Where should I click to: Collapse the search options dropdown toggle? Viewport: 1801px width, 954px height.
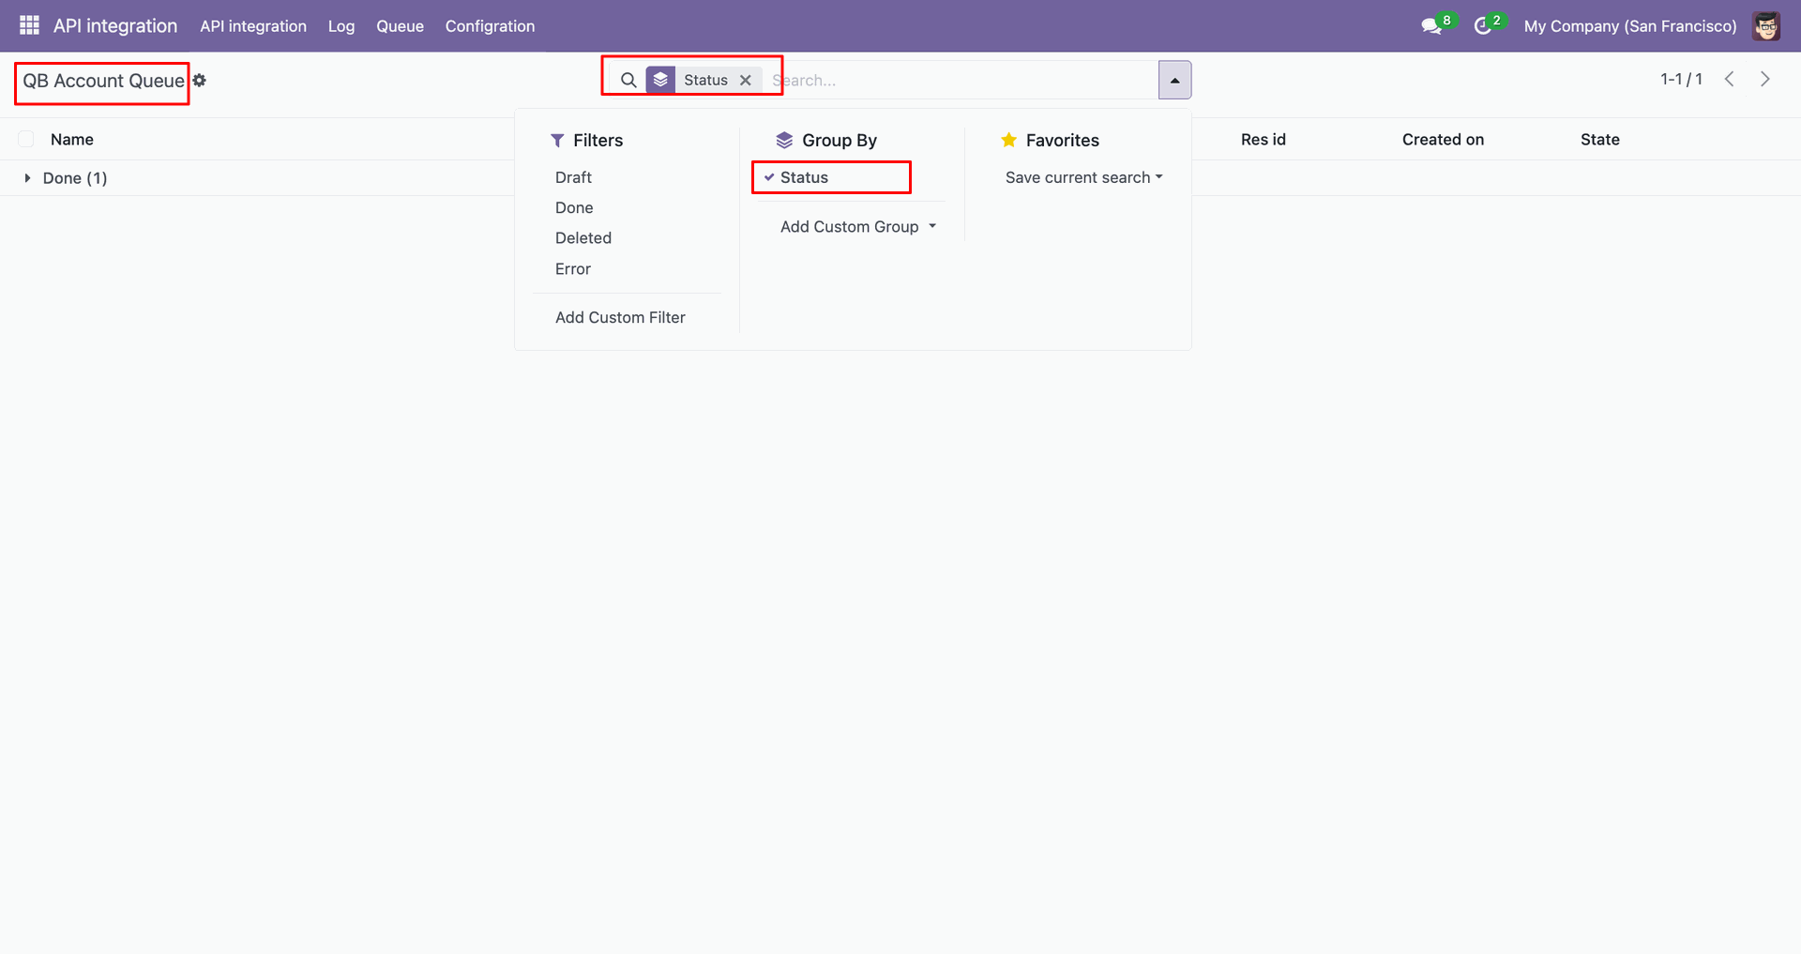click(1174, 80)
